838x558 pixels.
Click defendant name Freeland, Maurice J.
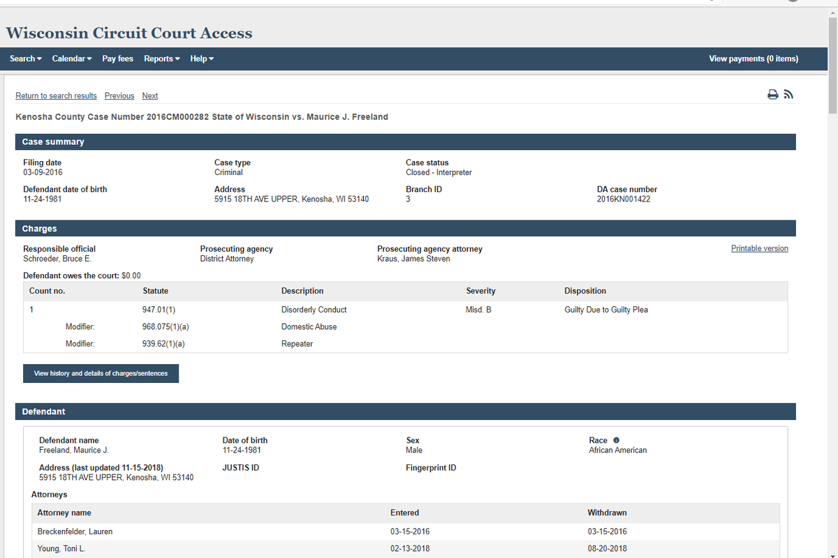pos(73,450)
